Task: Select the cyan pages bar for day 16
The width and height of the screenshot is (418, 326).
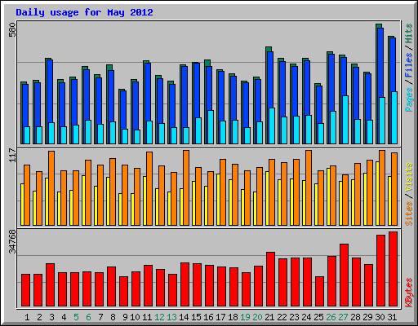Action: pos(211,127)
